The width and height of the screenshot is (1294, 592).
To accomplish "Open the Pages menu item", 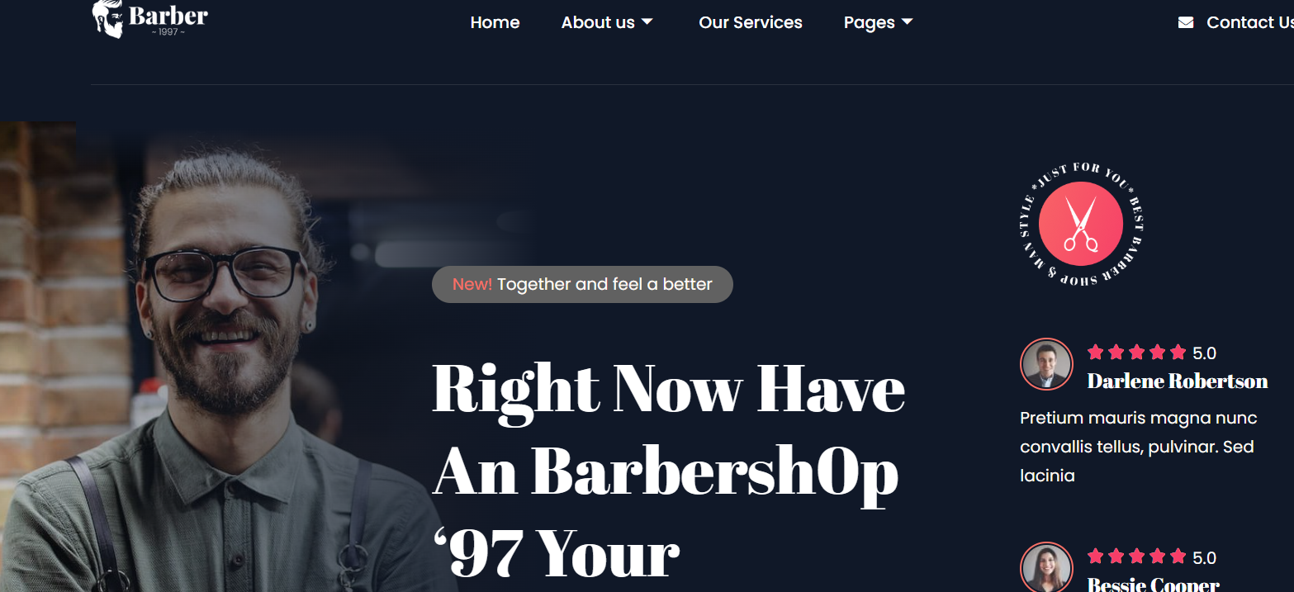I will (870, 23).
